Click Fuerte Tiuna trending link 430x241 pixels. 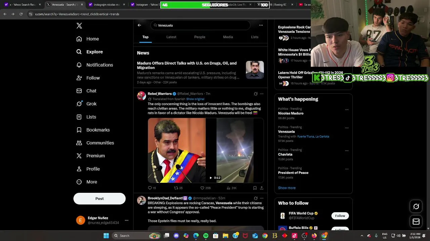click(306, 137)
